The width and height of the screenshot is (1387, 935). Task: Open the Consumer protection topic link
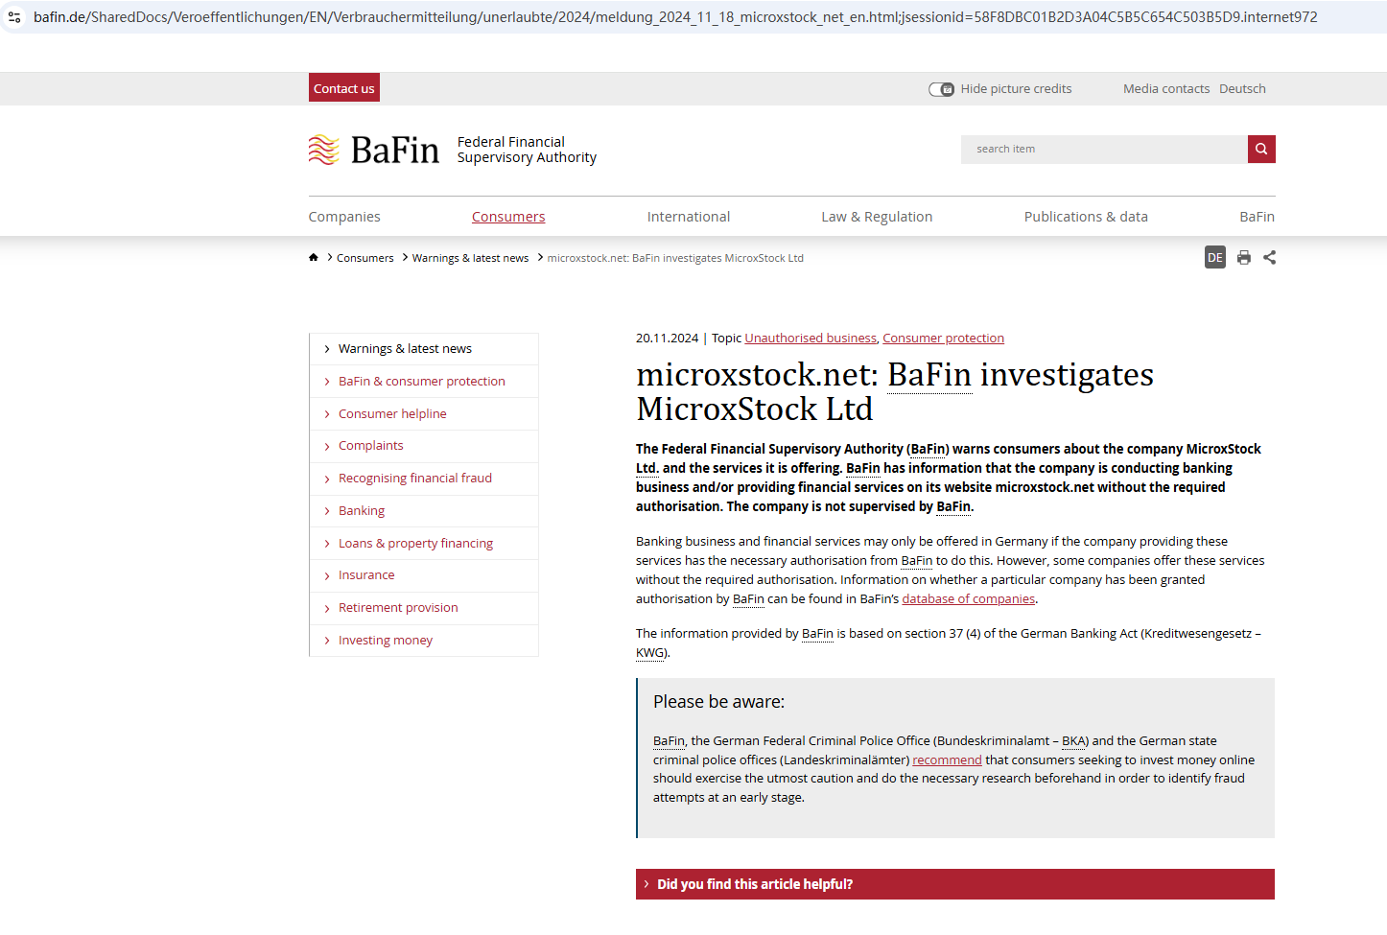944,339
